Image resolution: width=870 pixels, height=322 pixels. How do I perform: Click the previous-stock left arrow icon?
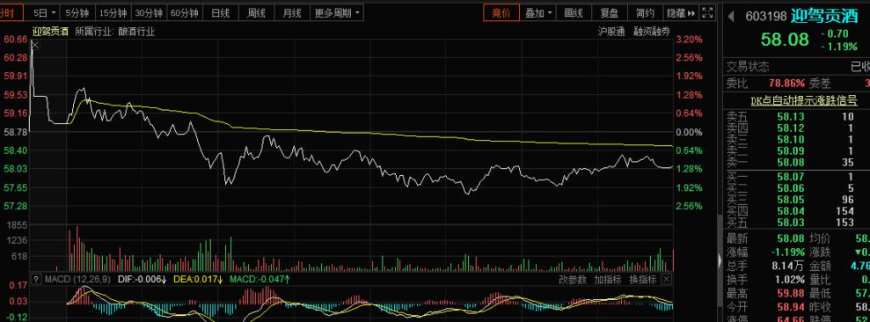(x=732, y=17)
